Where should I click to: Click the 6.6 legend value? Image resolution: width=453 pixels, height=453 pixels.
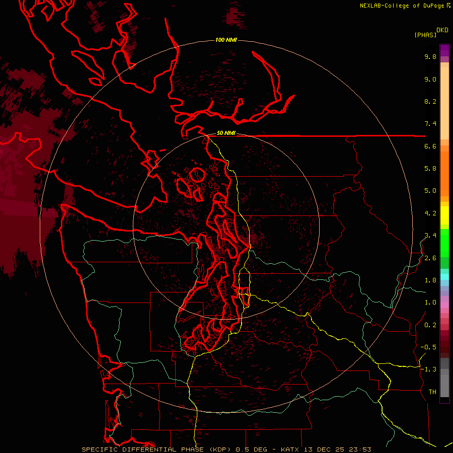point(430,146)
